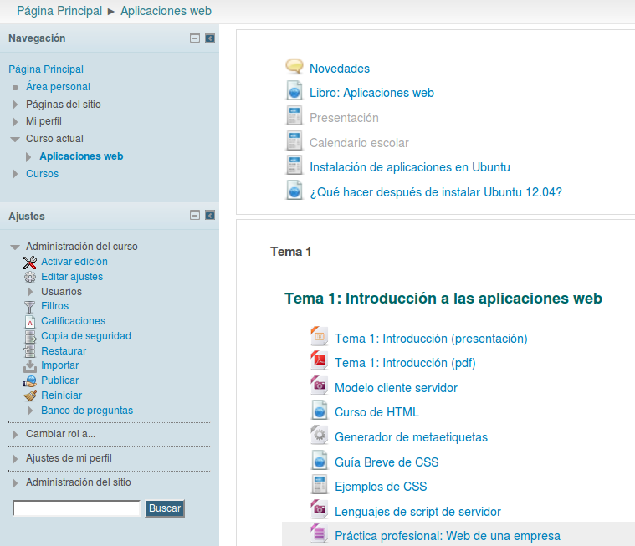Click the download tray icon beside Importar
Screen dimensions: 635x546
point(30,366)
